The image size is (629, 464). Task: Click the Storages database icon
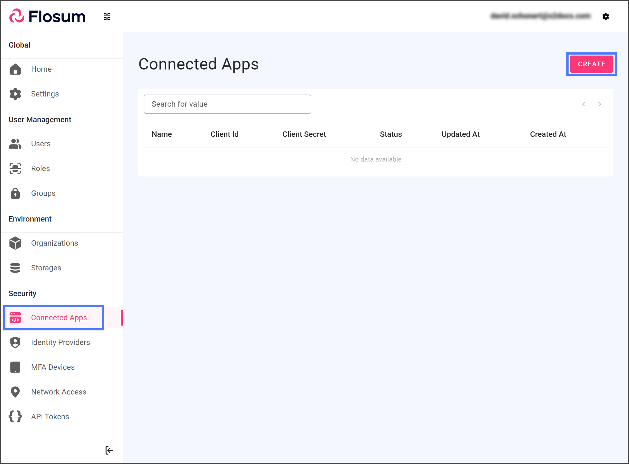coord(15,268)
